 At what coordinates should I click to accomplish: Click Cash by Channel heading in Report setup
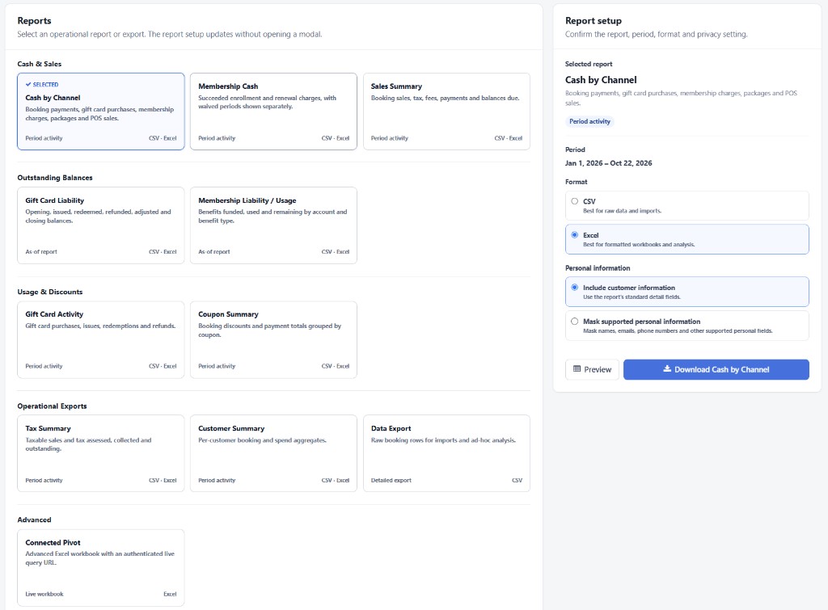click(601, 80)
